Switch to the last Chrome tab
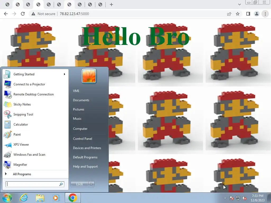Viewport: 271px width, 203px height. (x=100, y=4)
